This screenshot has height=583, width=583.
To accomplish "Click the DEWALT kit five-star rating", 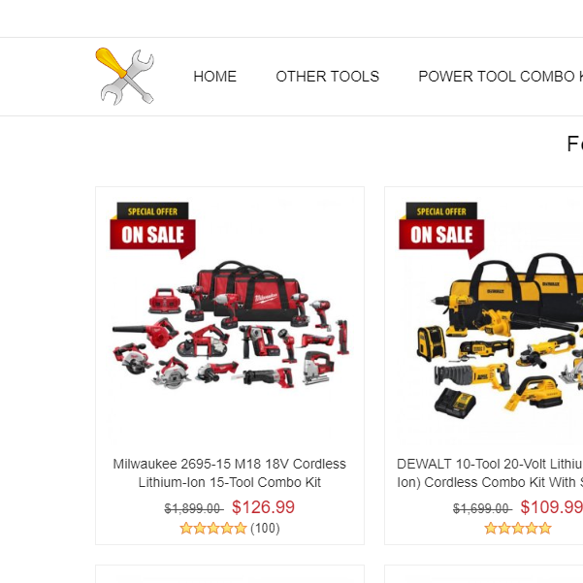I will click(518, 528).
